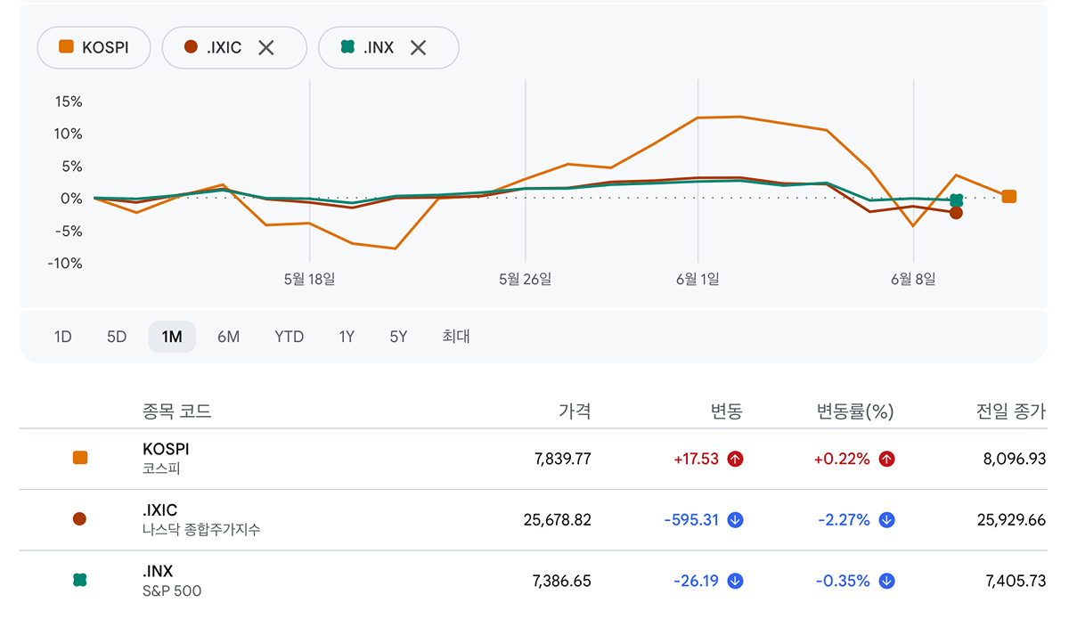Click blue down arrow beside -0.35%

886,581
